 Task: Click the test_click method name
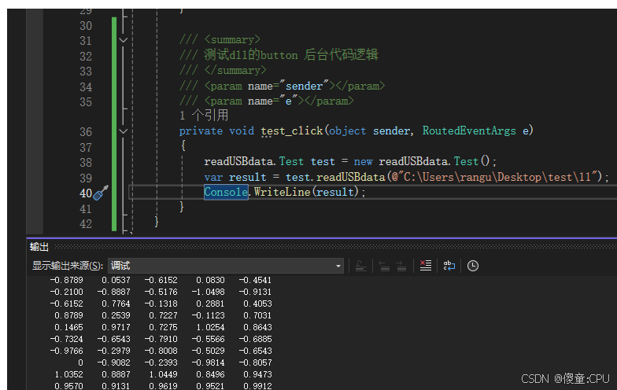click(x=291, y=131)
